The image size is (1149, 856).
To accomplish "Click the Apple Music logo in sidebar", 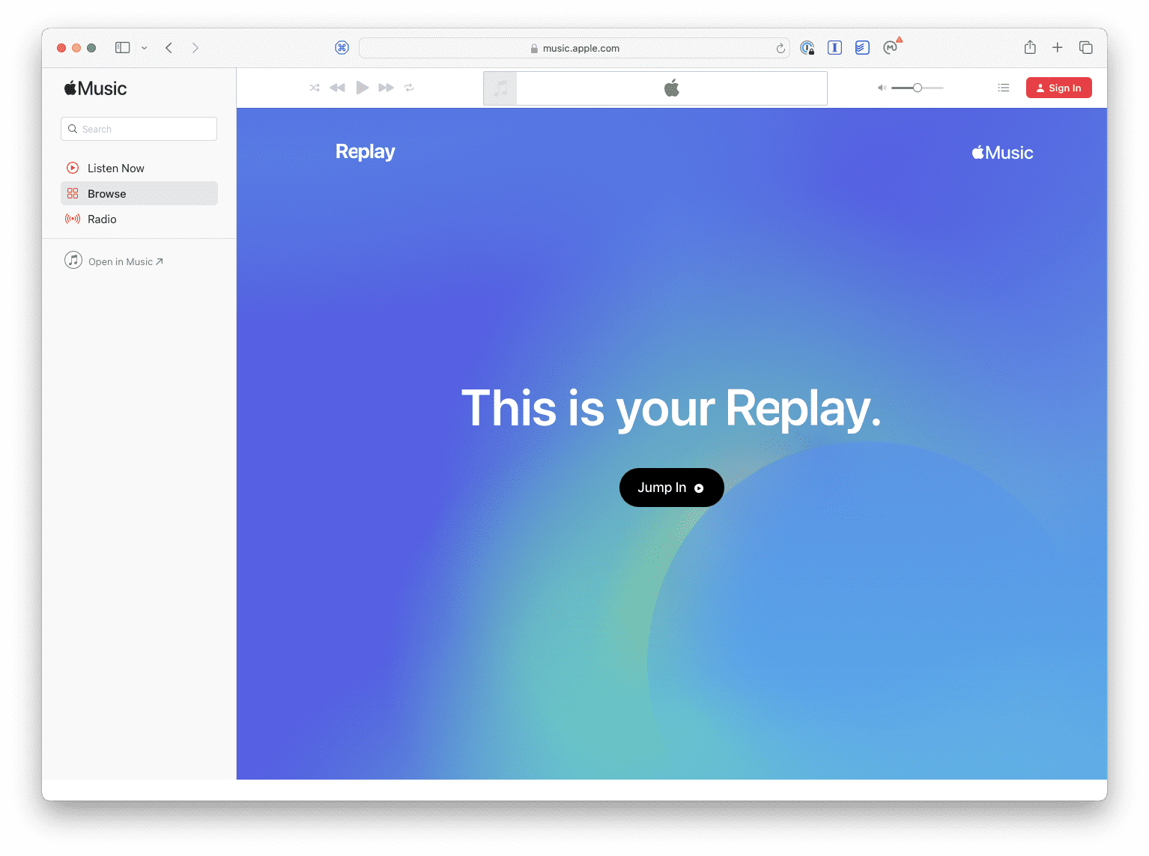I will coord(95,88).
